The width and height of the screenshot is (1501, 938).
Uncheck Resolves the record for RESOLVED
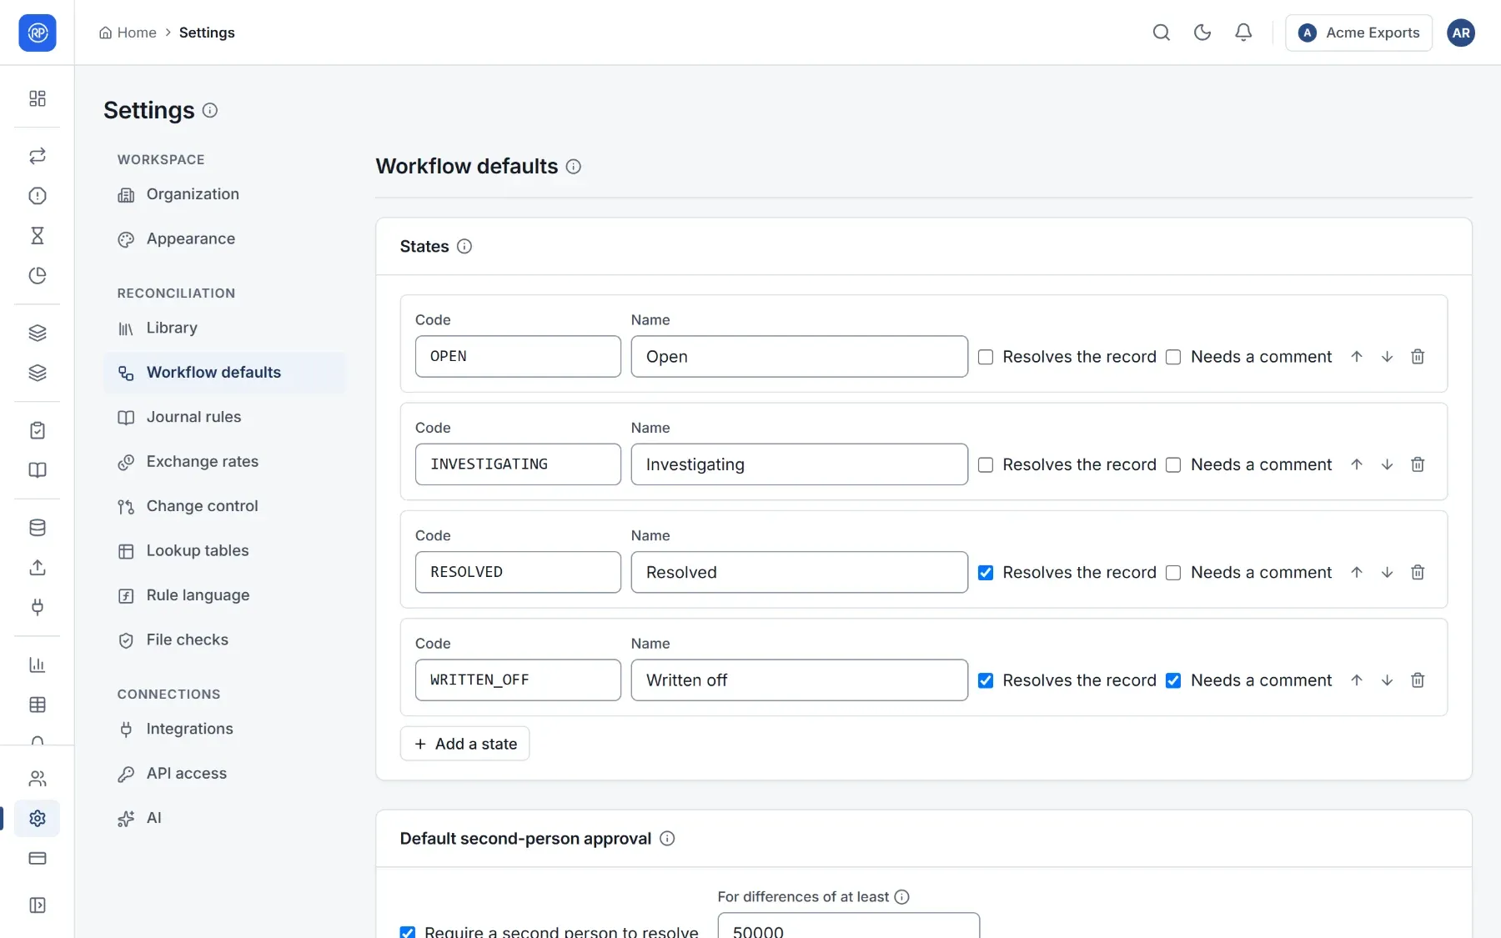tap(985, 572)
